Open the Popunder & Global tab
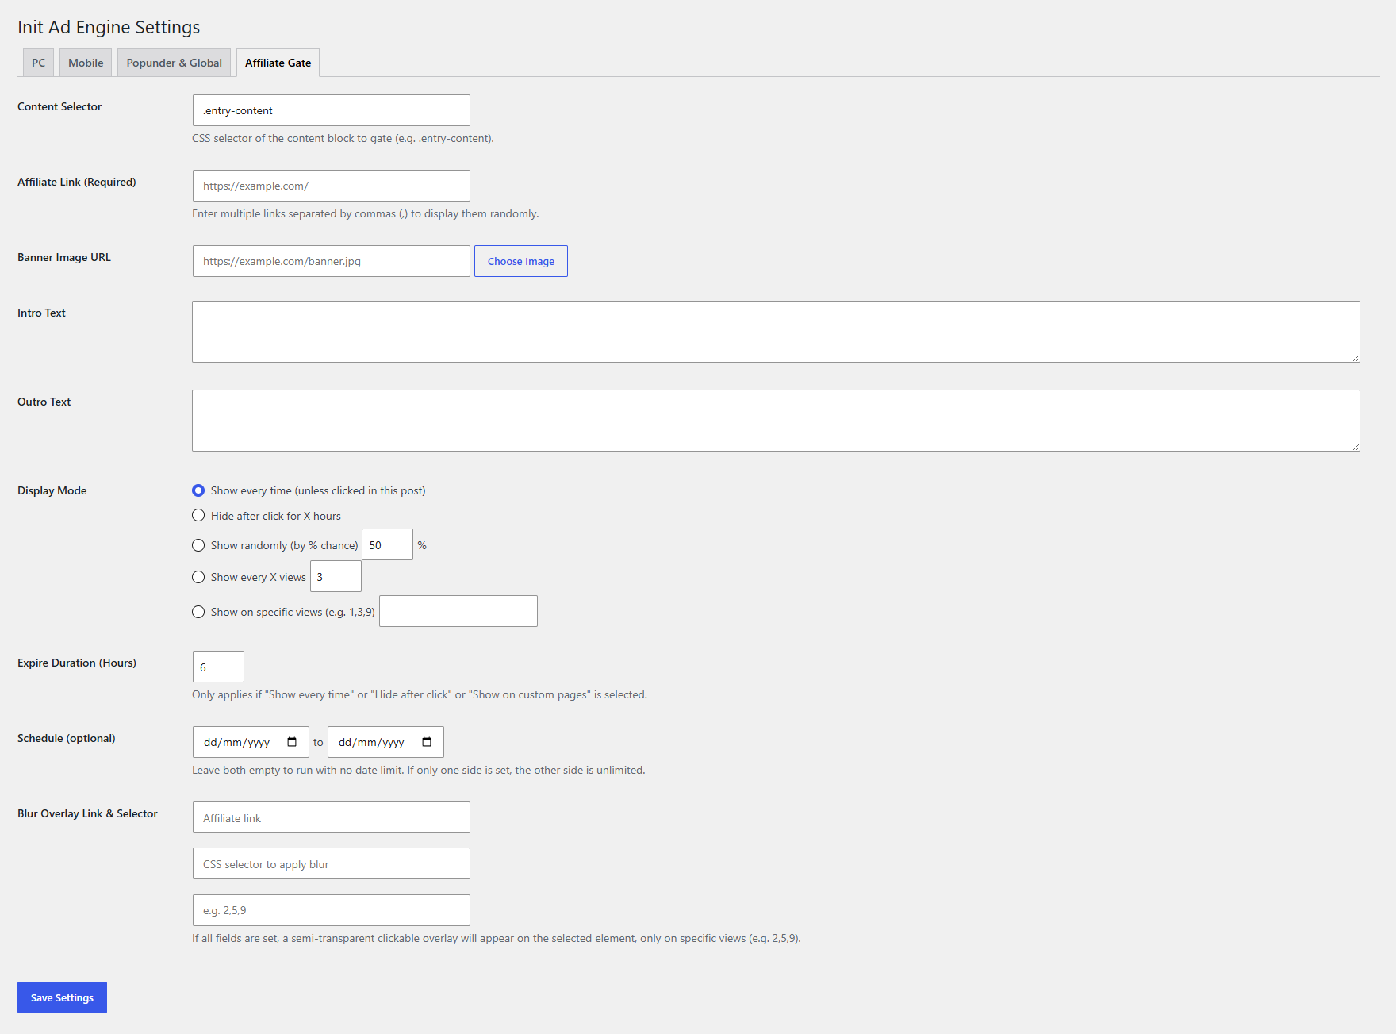1396x1034 pixels. 174,63
